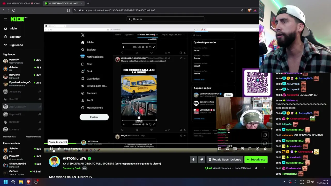Open Windows taskbar search
This screenshot has width=331, height=186.
pos(13,182)
